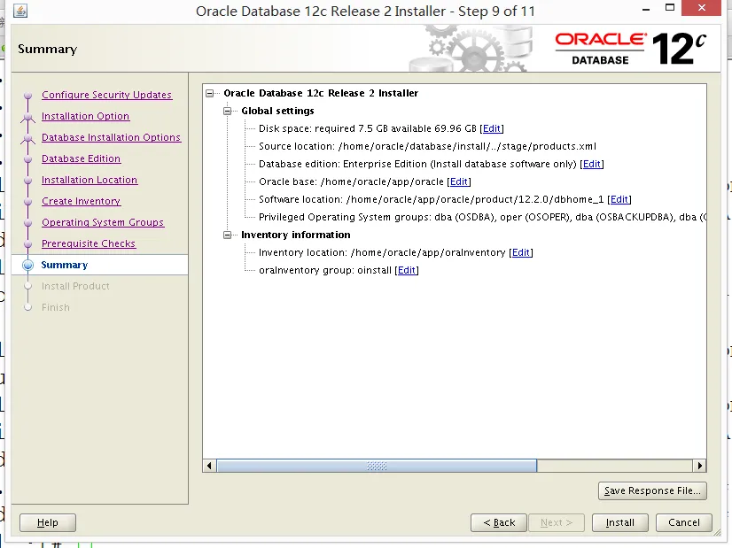This screenshot has height=548, width=732.
Task: Go to the Installation Option step
Action: point(85,116)
